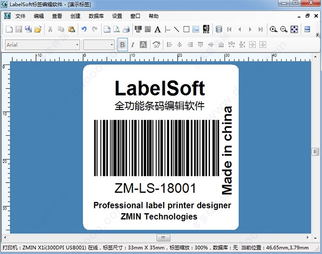322x254 pixels.
Task: Select the diagonal line tool
Action: (x=177, y=30)
